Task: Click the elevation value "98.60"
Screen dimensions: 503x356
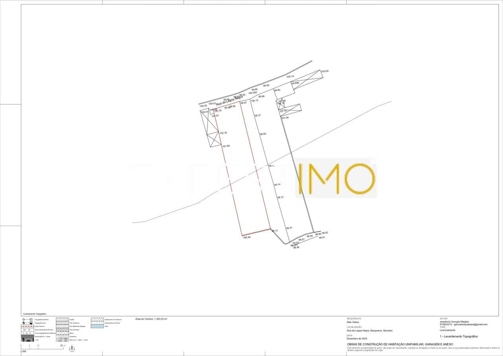Action: click(x=310, y=236)
